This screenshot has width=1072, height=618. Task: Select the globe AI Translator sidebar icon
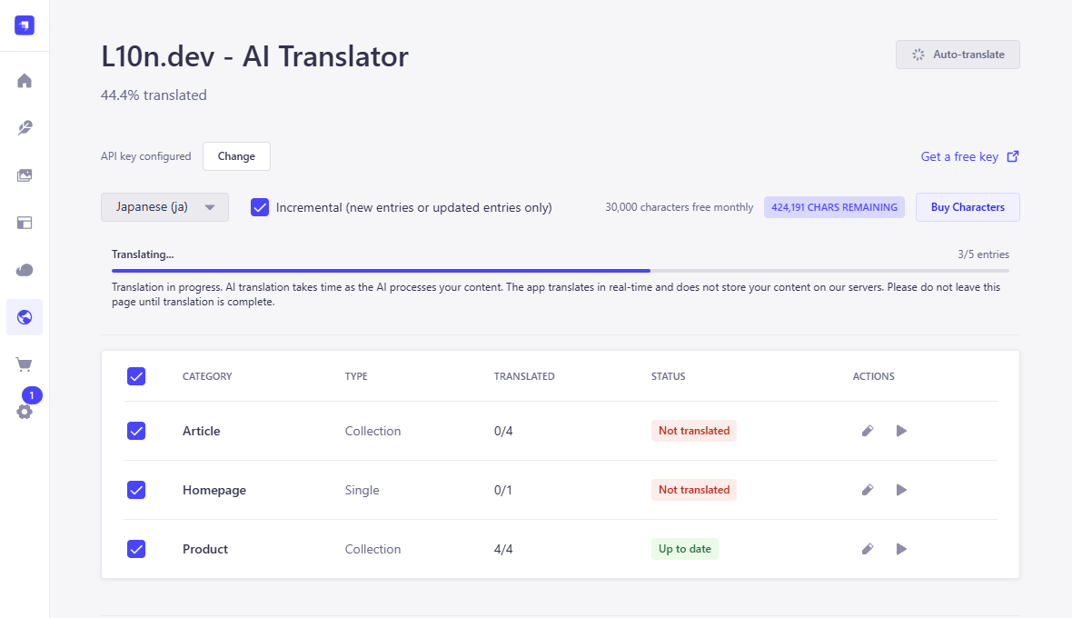[25, 317]
